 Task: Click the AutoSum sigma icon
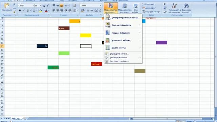(164, 4)
